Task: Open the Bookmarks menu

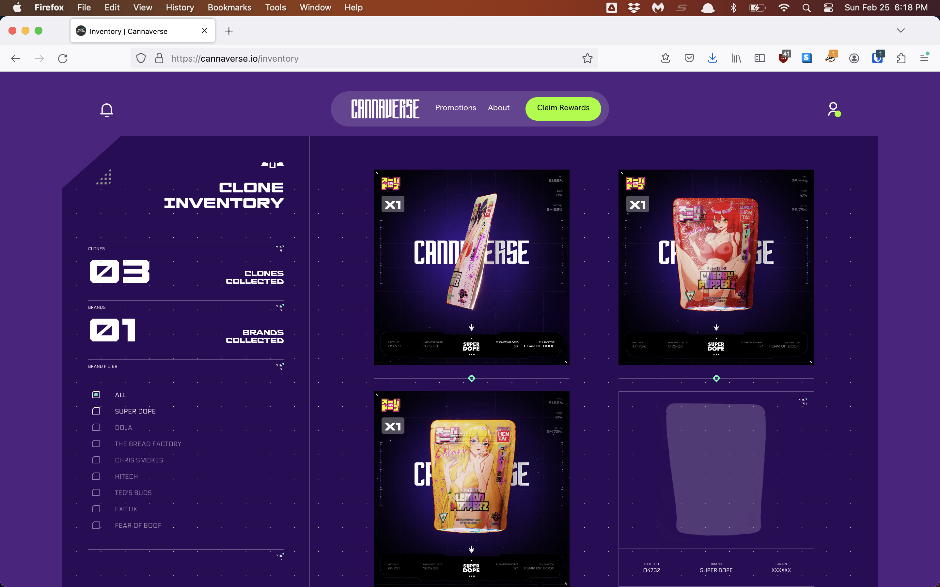Action: [229, 8]
